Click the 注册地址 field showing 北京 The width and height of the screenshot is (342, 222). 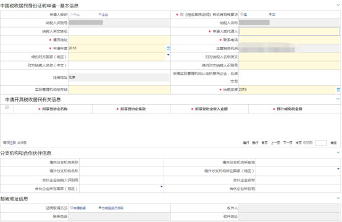[119, 77]
